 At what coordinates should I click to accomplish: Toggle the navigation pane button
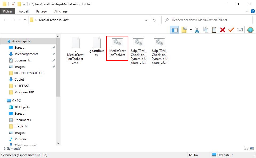pos(175,30)
